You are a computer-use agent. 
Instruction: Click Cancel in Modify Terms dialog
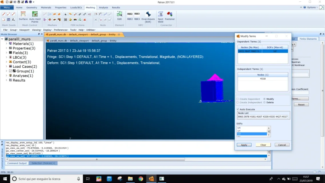pyautogui.click(x=282, y=145)
